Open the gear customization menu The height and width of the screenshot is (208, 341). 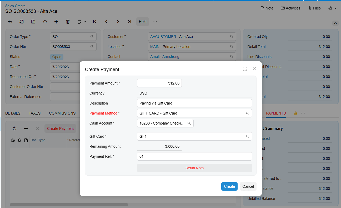[332, 8]
